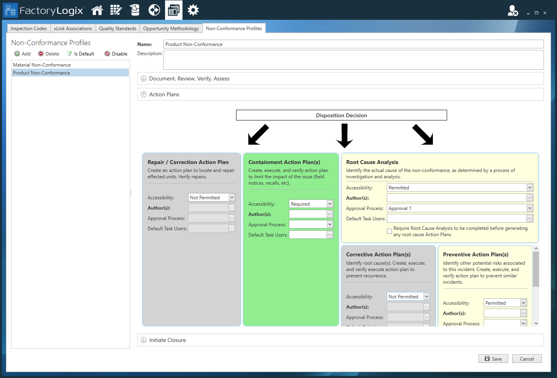
Task: Delete the selected profile
Action: click(x=48, y=53)
